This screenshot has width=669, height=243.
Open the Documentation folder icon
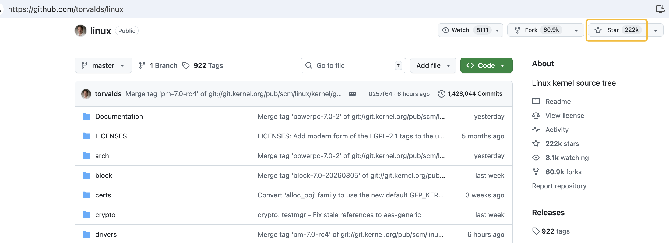(x=86, y=116)
